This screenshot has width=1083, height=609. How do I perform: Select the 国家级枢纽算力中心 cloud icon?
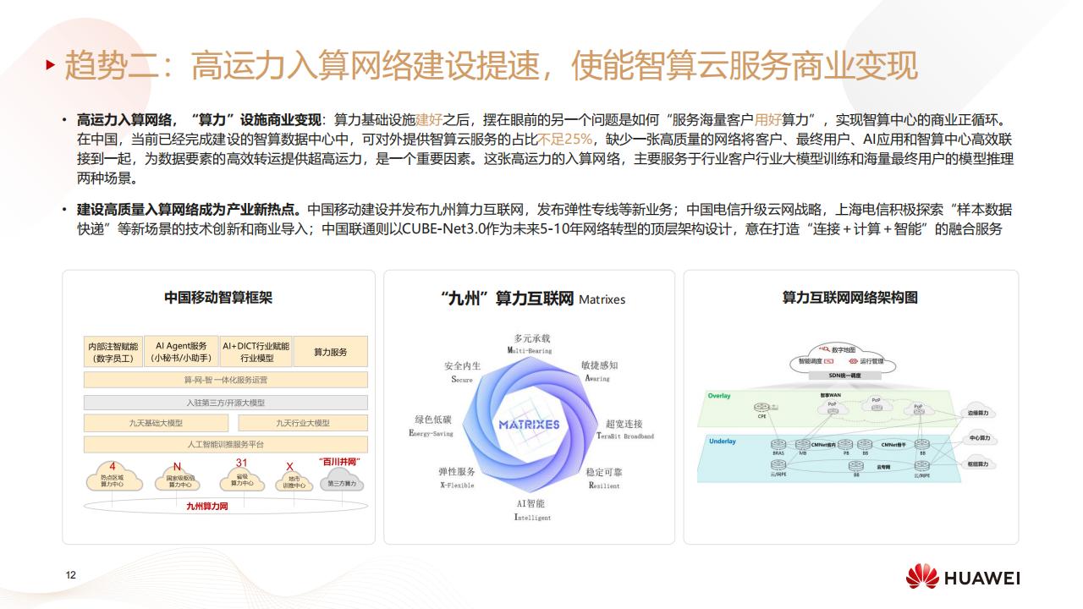[x=176, y=478]
